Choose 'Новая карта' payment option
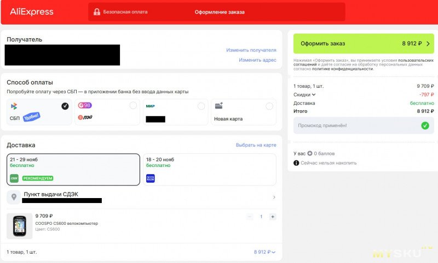438x263 pixels. point(243,112)
